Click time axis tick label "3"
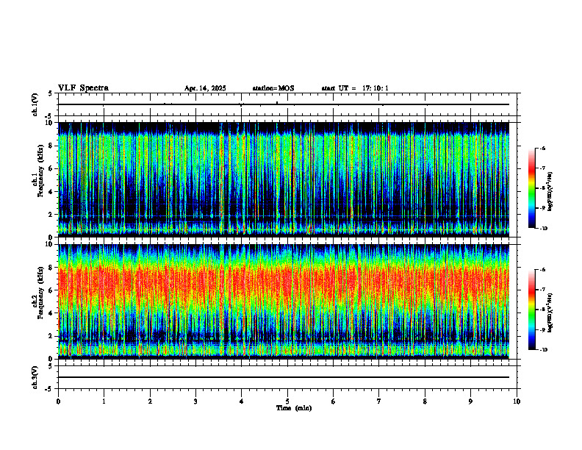 (195, 401)
